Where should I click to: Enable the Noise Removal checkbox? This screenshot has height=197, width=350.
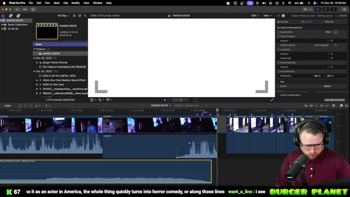point(278,63)
